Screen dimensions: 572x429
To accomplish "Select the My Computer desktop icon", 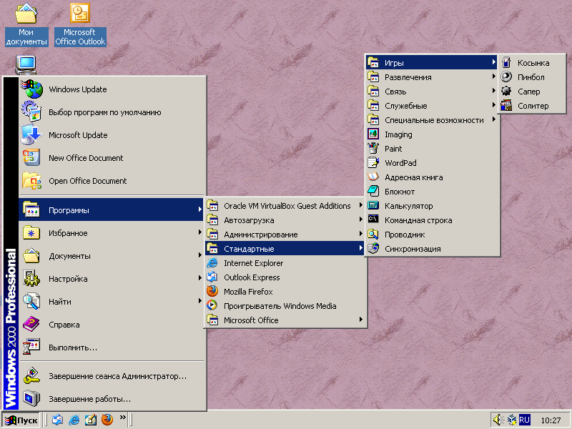I will coord(26,65).
